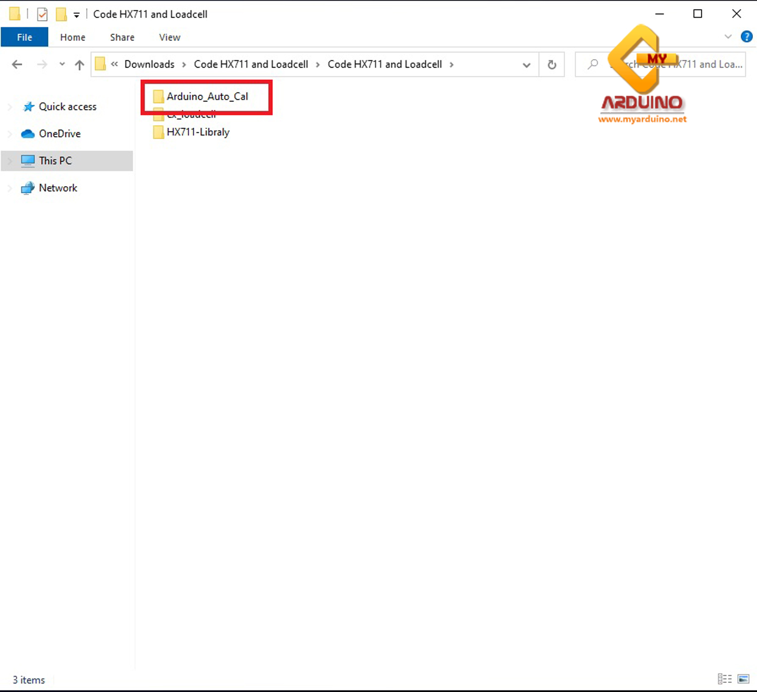The height and width of the screenshot is (692, 757).
Task: Select This PC in navigation pane
Action: tap(56, 161)
